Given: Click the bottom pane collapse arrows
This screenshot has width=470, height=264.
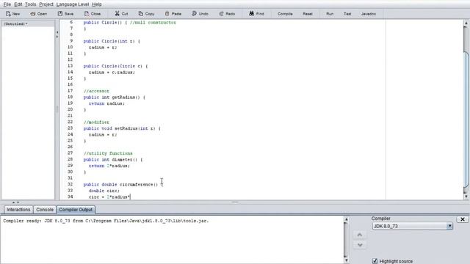Looking at the screenshot, I should [x=15, y=202].
